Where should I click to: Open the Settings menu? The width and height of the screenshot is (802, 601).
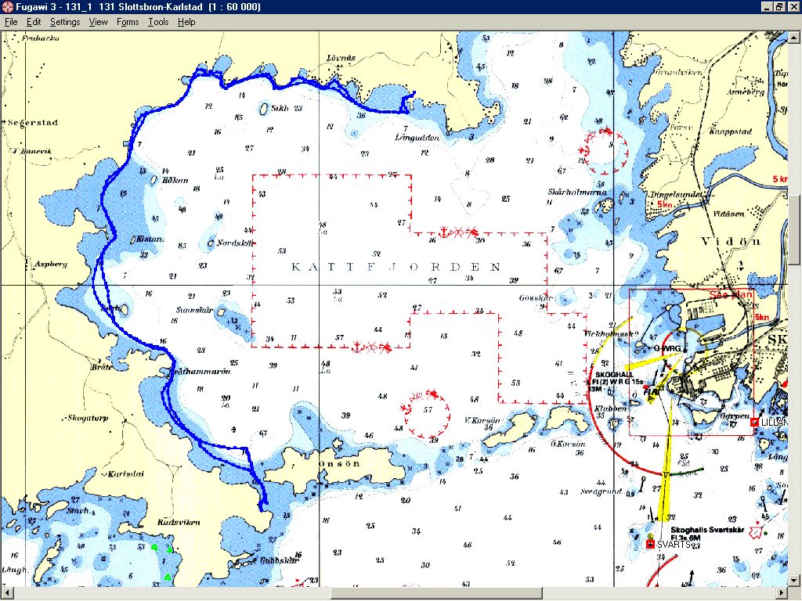(65, 22)
